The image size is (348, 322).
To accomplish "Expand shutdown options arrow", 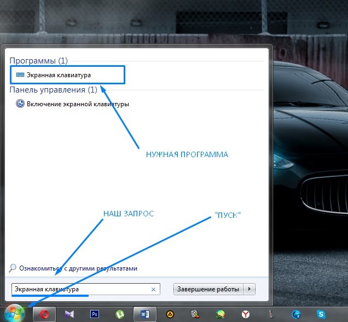I will pos(250,289).
